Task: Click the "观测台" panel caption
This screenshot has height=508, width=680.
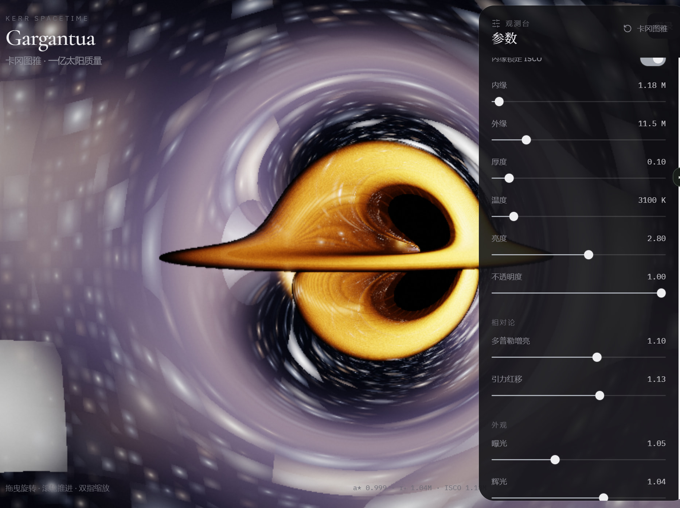Action: coord(517,24)
